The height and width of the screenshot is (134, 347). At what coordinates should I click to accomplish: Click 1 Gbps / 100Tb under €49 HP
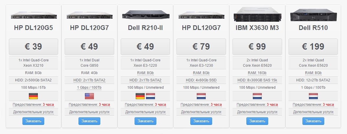coord(89,88)
